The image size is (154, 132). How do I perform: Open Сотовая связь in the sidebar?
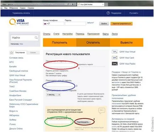pos(16,58)
